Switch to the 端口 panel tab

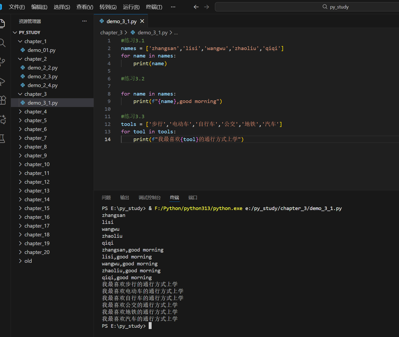click(193, 198)
